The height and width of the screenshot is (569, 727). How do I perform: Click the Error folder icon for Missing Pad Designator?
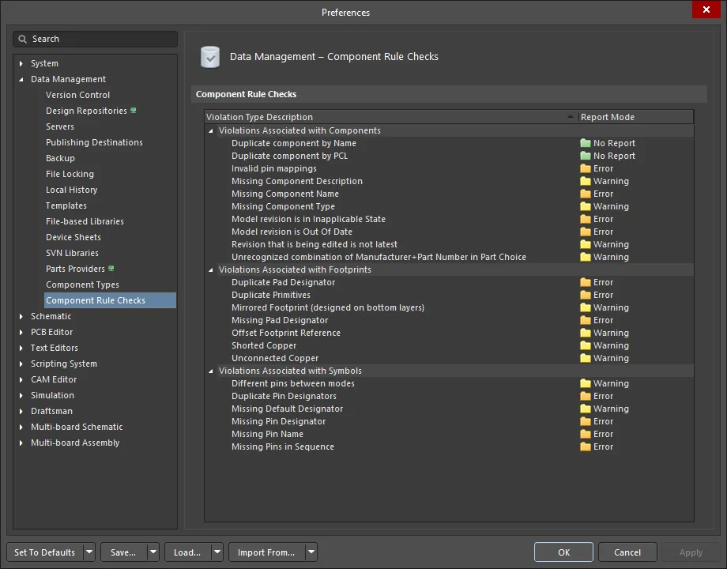[585, 320]
